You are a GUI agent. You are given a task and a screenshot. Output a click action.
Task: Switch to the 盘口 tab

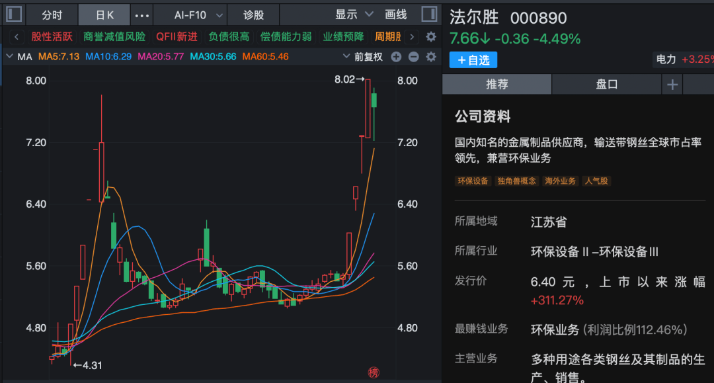coord(606,84)
